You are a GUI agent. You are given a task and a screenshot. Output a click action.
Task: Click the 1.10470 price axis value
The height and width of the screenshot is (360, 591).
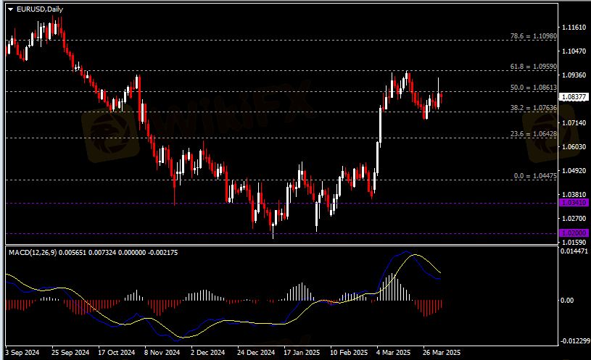point(574,51)
